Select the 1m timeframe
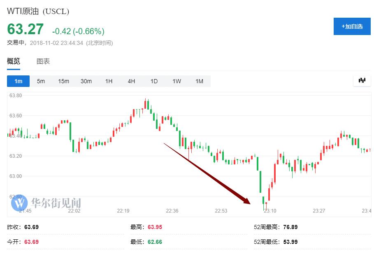 pos(19,81)
